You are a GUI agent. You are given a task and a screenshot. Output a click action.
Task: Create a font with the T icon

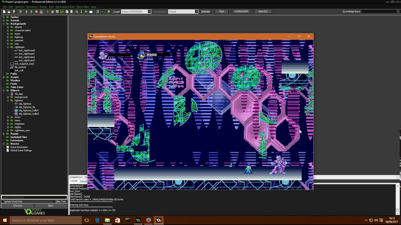click(x=76, y=12)
